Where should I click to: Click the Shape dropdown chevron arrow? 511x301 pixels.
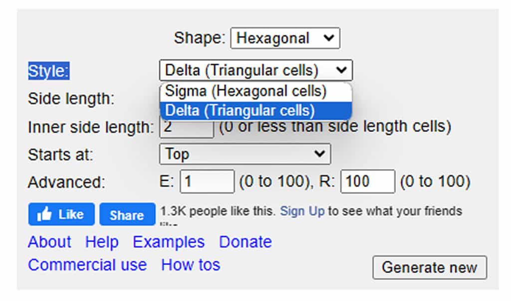coord(329,38)
